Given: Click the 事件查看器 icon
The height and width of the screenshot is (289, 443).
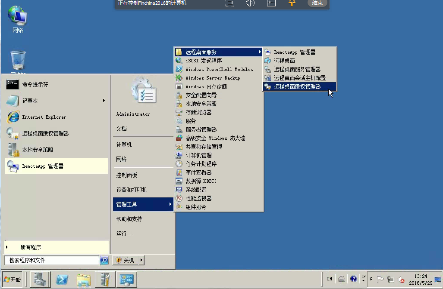Looking at the screenshot, I should [x=179, y=172].
